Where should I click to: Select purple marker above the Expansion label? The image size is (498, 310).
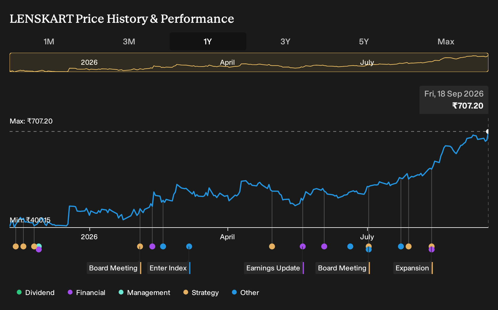coord(431,249)
